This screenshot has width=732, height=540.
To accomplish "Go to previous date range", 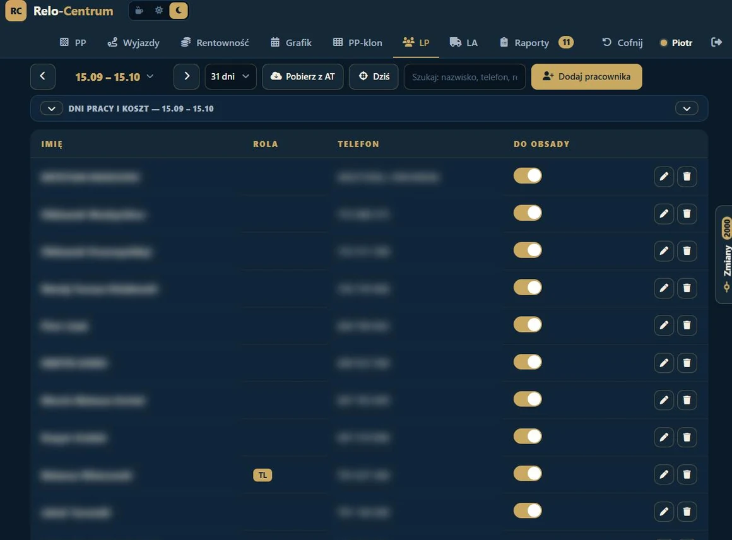I will click(43, 76).
